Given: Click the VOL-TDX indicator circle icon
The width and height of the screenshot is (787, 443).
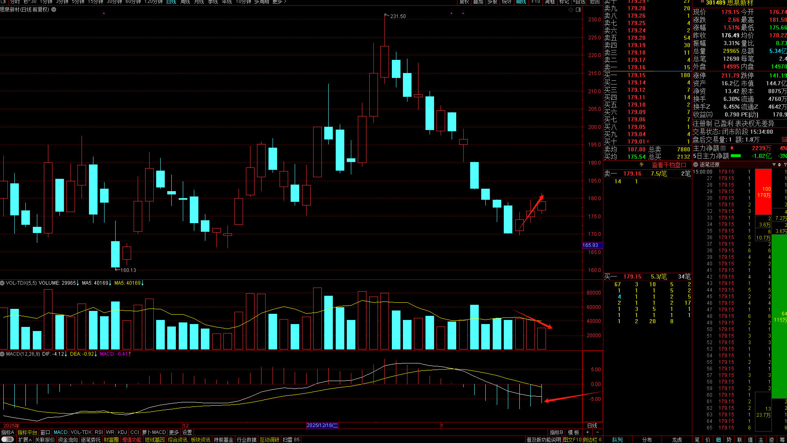Looking at the screenshot, I should (x=2, y=283).
